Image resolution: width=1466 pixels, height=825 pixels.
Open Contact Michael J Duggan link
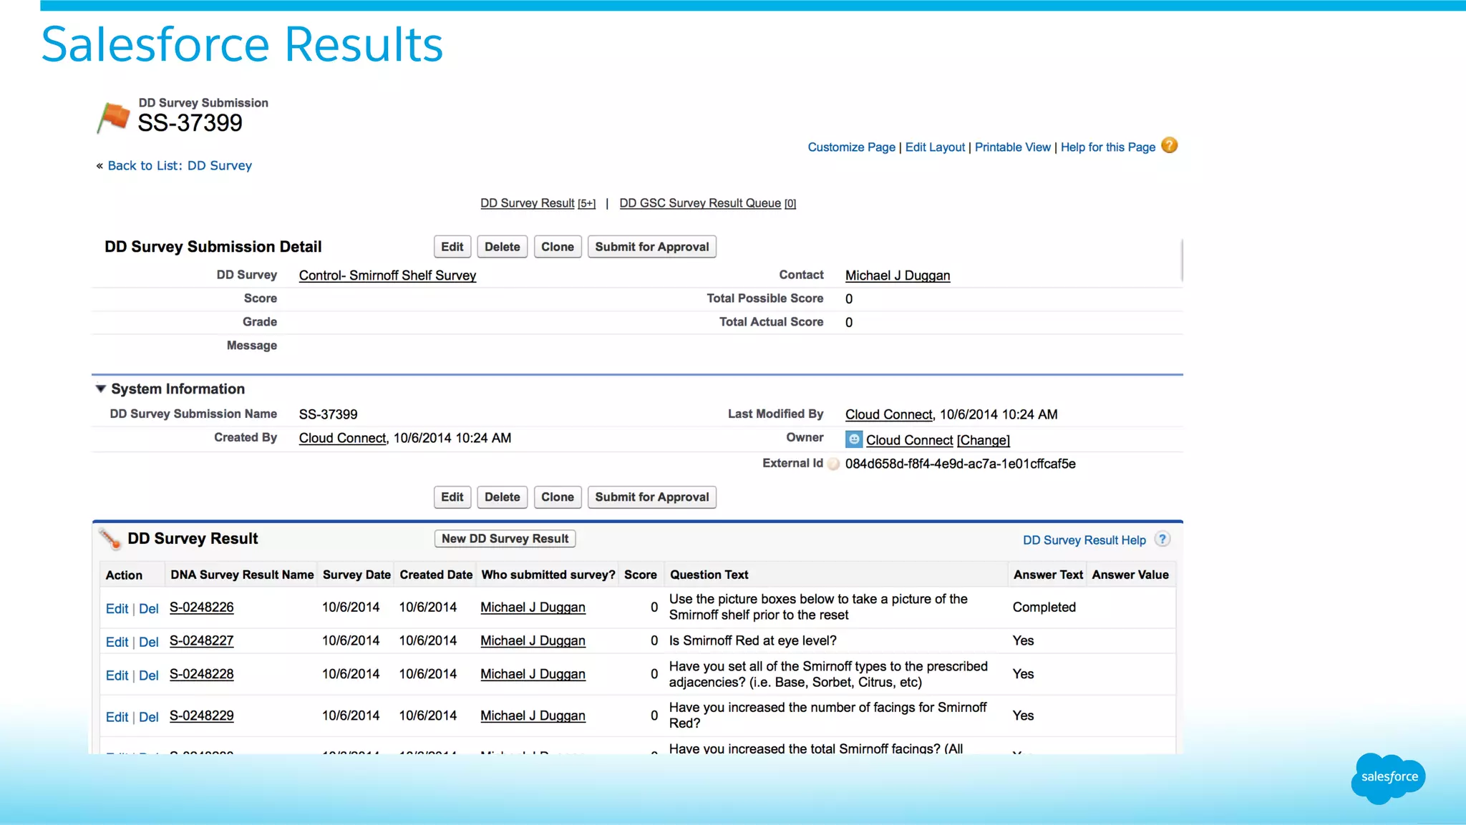tap(898, 275)
